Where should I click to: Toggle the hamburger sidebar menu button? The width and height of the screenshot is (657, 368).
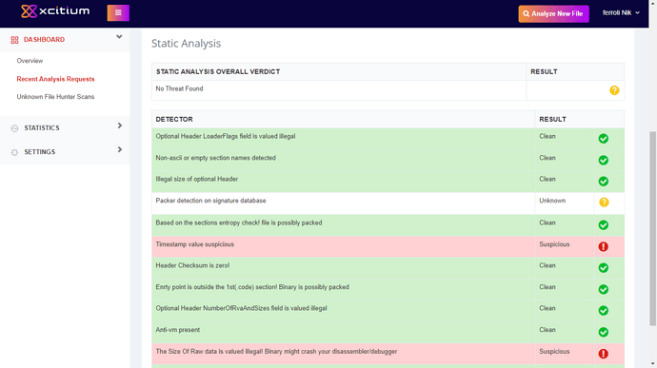pyautogui.click(x=118, y=12)
